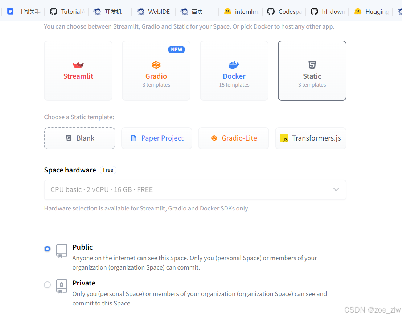Select the Static SDK card
Image resolution: width=402 pixels, height=317 pixels.
coord(312,71)
